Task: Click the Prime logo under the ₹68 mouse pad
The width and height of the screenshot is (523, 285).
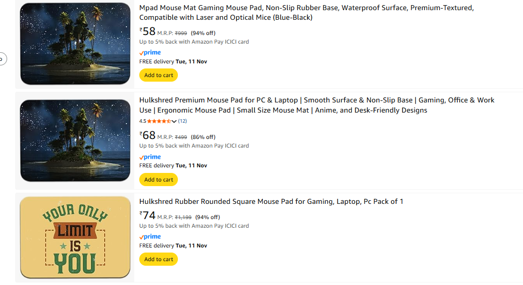Action: (x=150, y=157)
